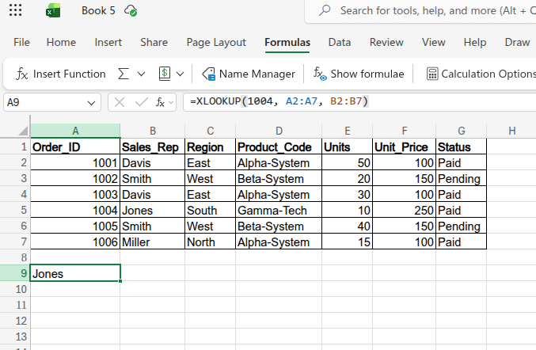Toggle Show formulae
Viewport: 536px width, 350px height.
click(359, 74)
